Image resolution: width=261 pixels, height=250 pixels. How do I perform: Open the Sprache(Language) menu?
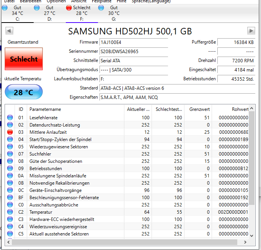[x=151, y=1]
